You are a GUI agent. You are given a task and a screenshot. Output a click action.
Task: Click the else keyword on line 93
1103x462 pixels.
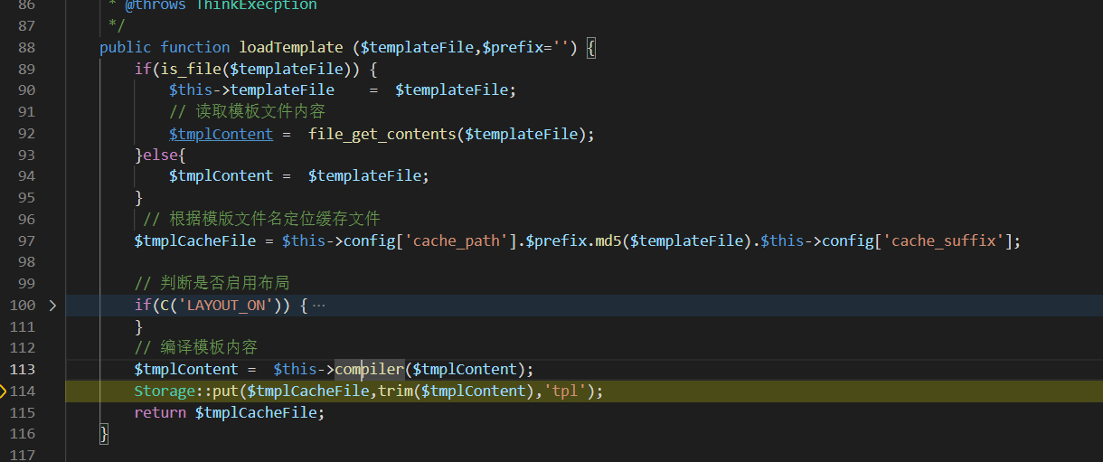[x=160, y=155]
